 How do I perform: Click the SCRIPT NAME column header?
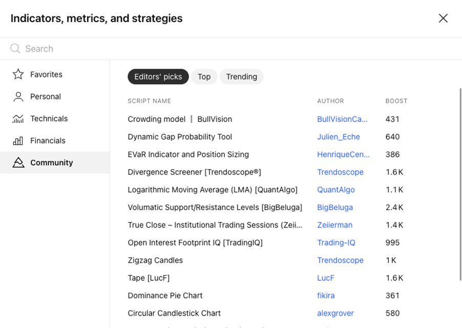tap(150, 101)
